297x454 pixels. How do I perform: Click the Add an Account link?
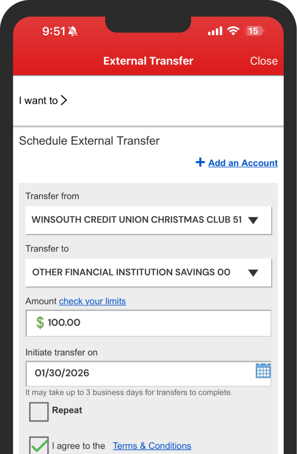pyautogui.click(x=243, y=163)
